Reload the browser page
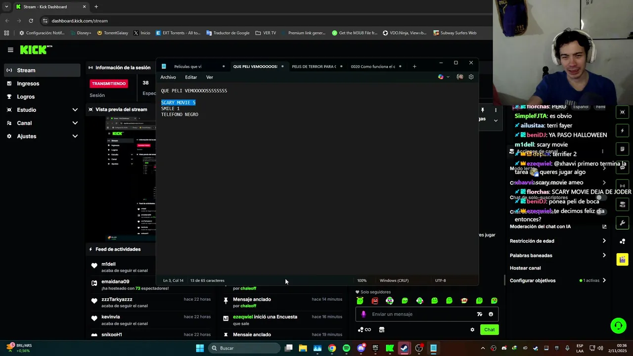Screen dimensions: 633x356 (31, 21)
